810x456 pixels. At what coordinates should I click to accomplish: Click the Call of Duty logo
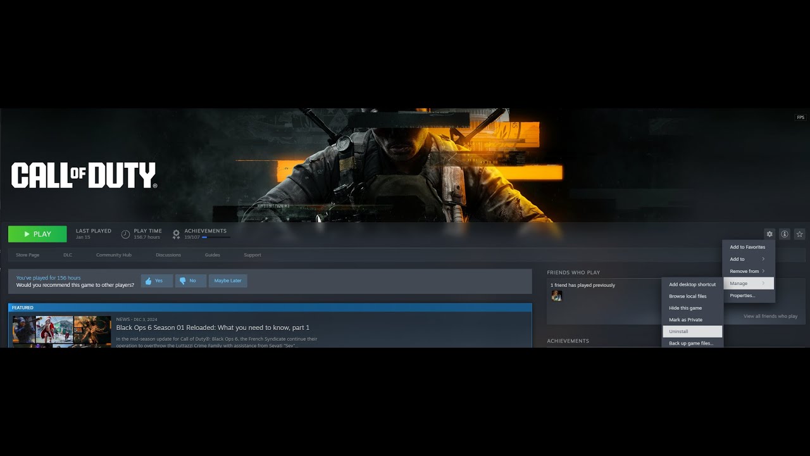84,175
